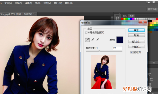
Task: Uncheck the 预览(P) checkbox
Action: coord(131,52)
